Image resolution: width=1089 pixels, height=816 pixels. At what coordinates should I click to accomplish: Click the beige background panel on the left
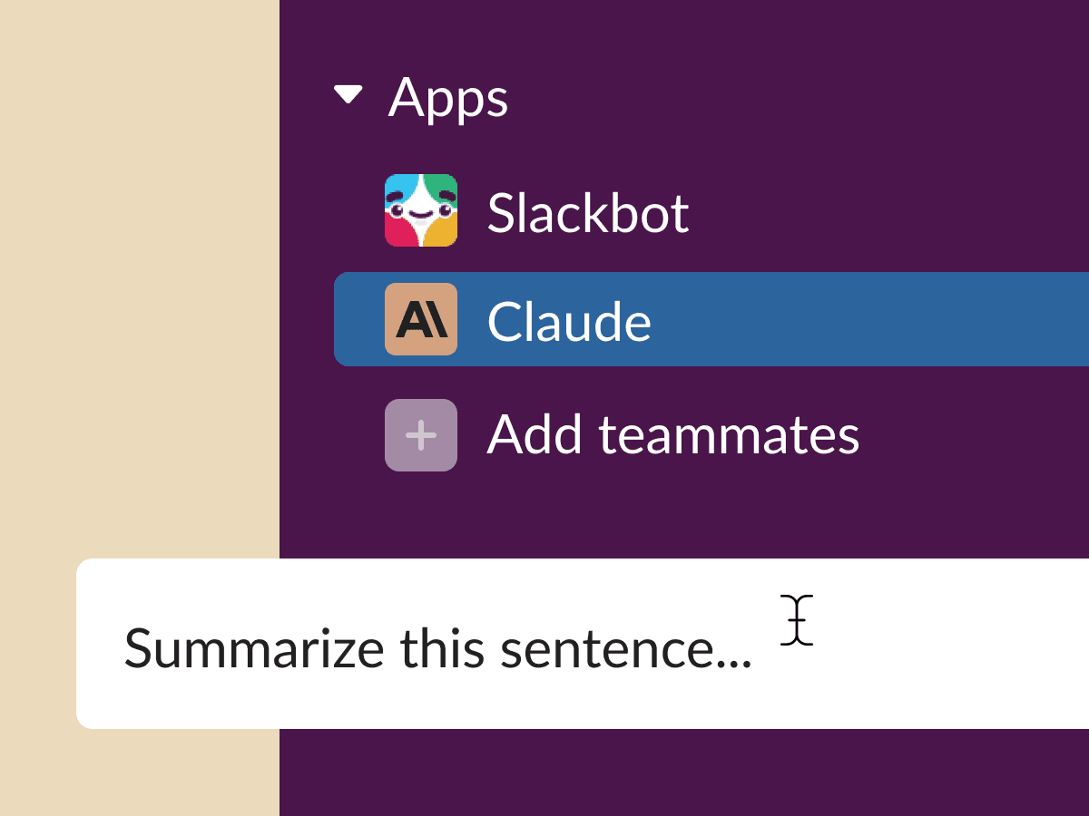click(139, 272)
